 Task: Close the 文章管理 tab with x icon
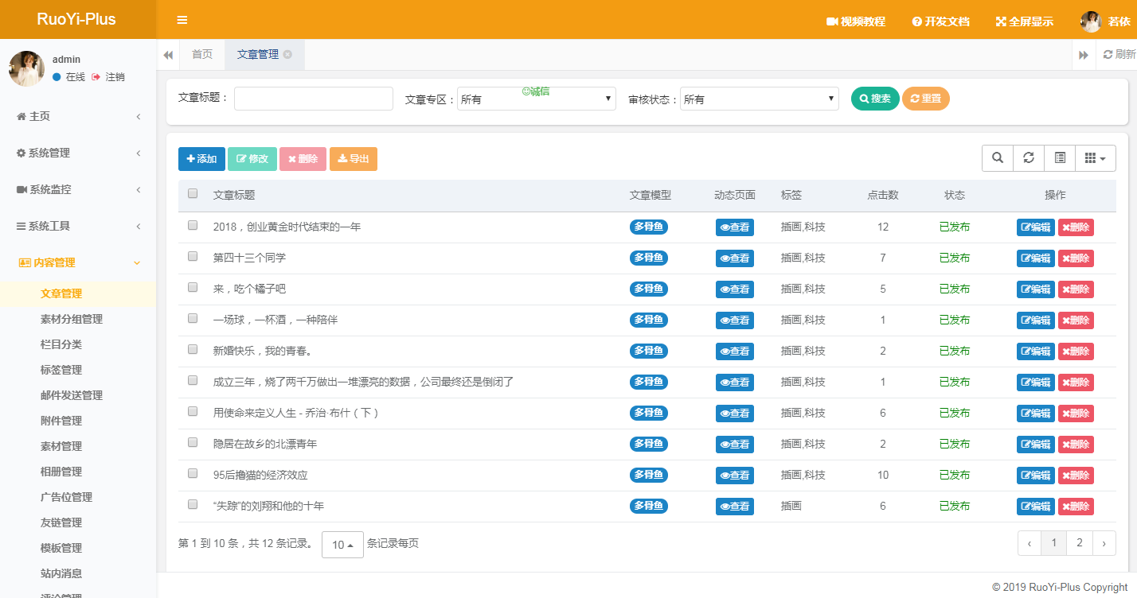coord(287,54)
